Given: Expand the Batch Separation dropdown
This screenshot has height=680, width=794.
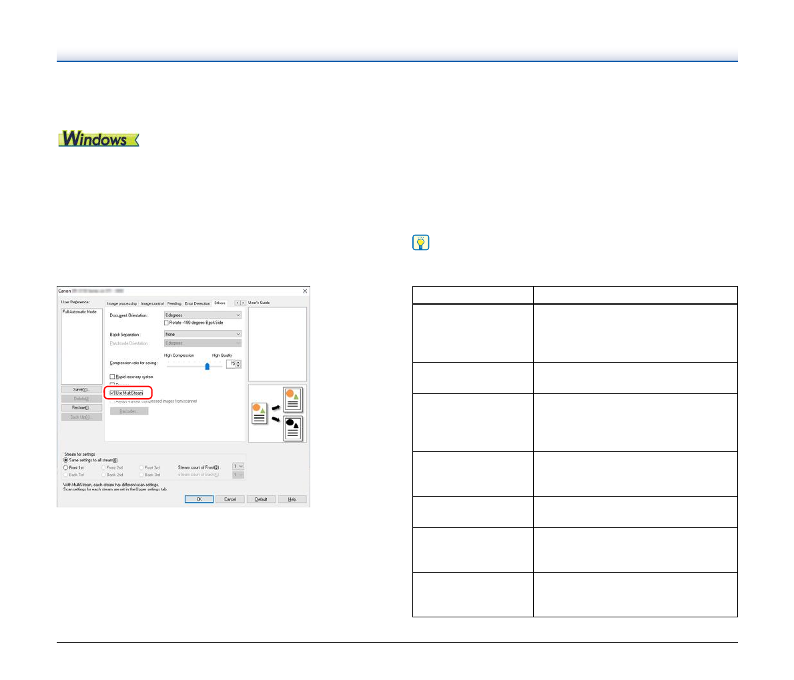Looking at the screenshot, I should point(203,334).
